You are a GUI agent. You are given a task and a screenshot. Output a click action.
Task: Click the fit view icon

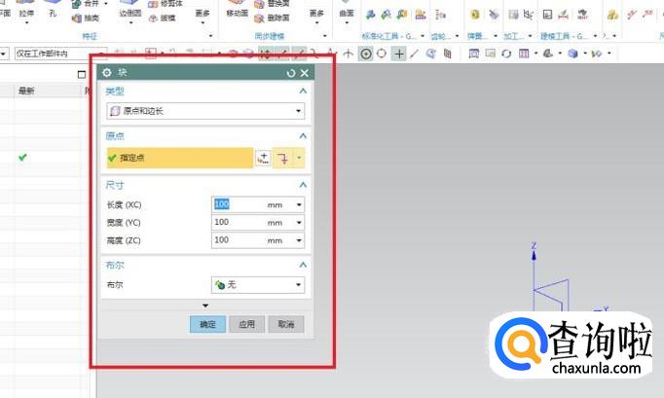pos(474,54)
